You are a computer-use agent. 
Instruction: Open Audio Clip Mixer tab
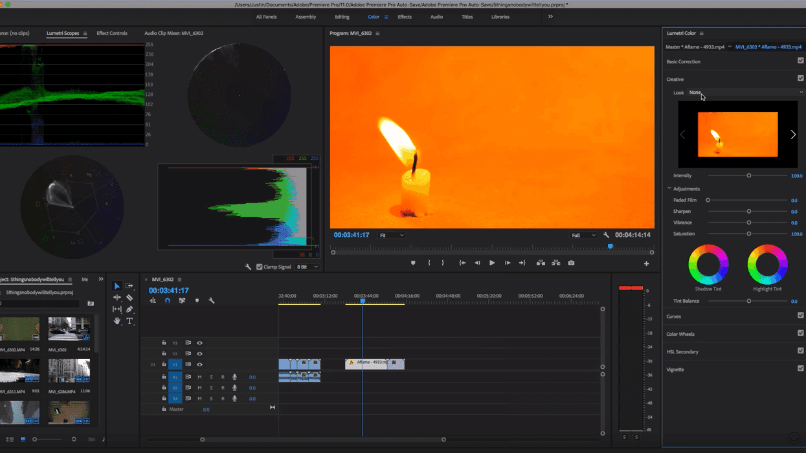(174, 33)
